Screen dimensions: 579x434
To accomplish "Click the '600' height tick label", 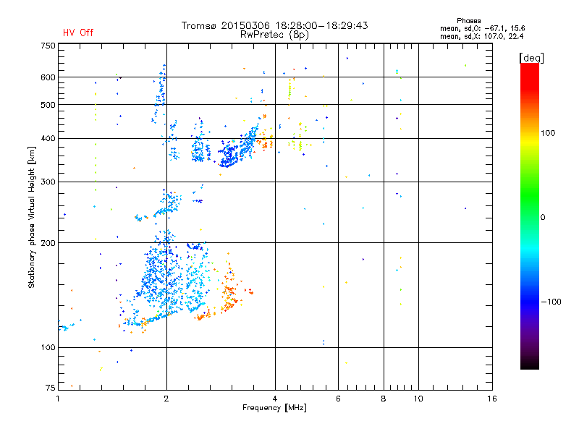I will (48, 77).
